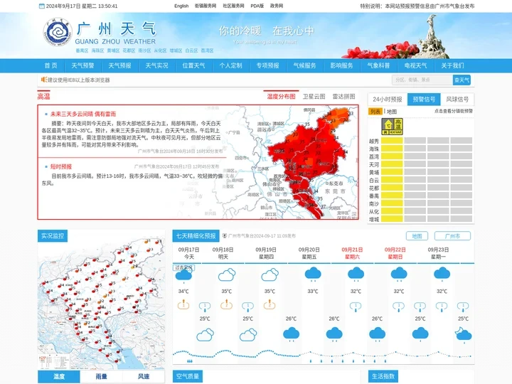Click the 地图 button in seven-day forecast
Viewport: 512px width, 384px height.
417,236
